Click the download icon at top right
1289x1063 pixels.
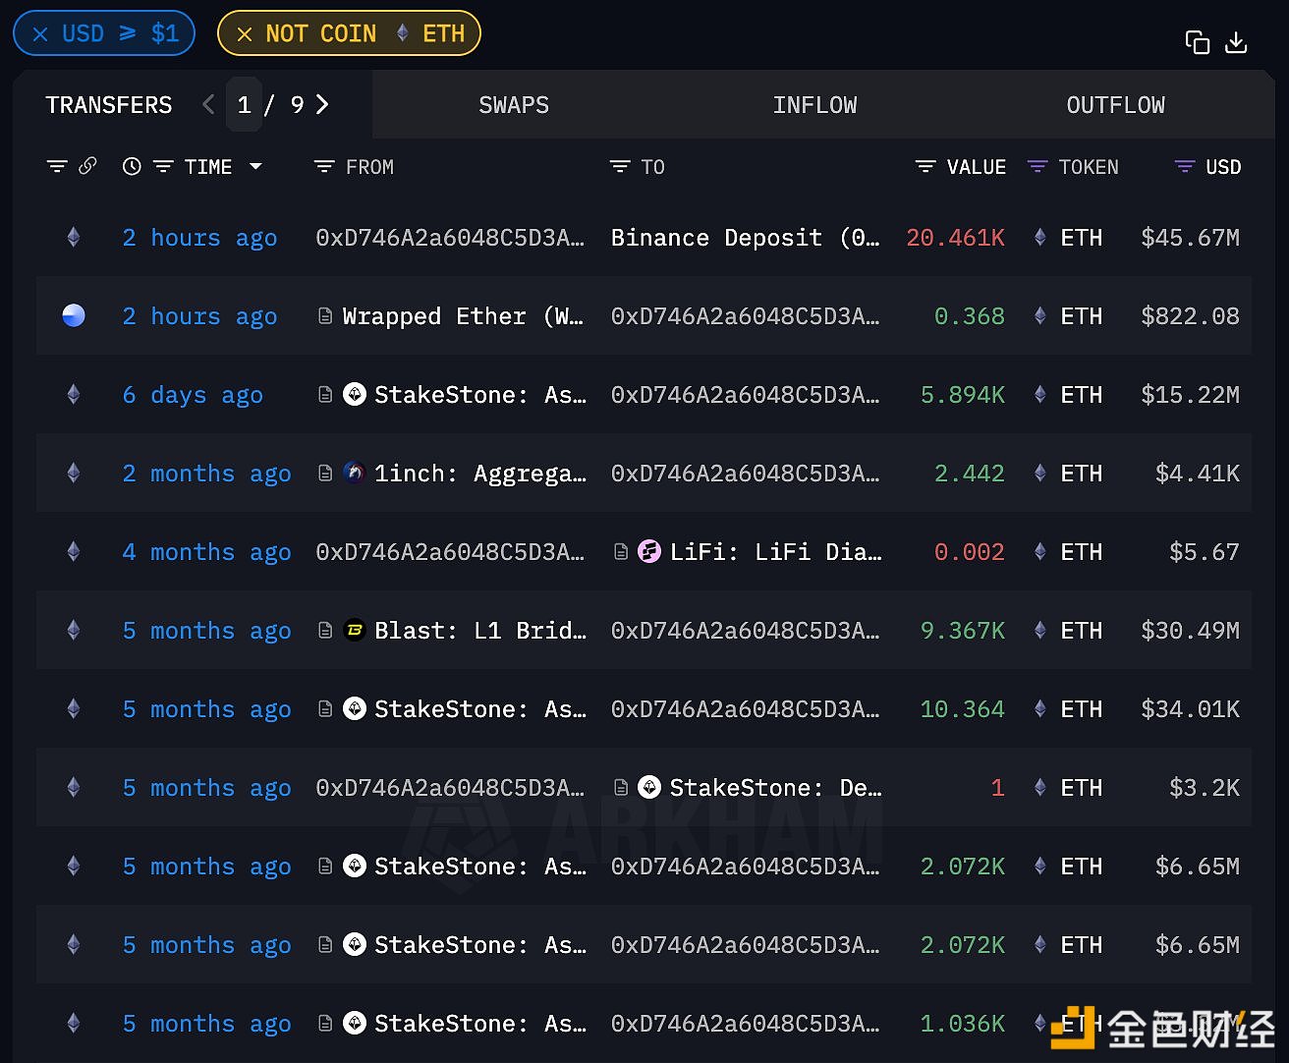tap(1236, 42)
